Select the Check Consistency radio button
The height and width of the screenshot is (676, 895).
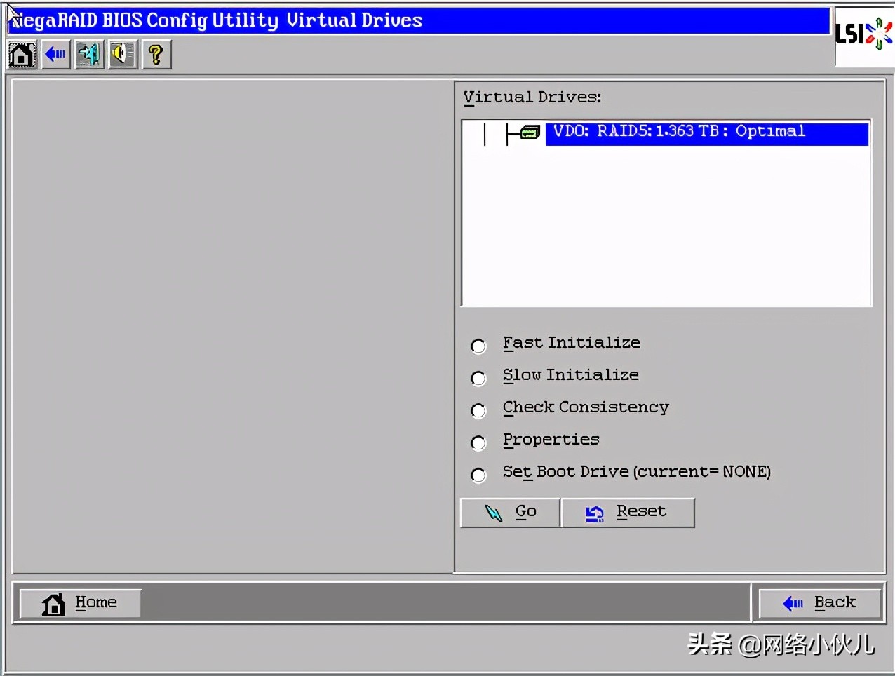coord(478,410)
